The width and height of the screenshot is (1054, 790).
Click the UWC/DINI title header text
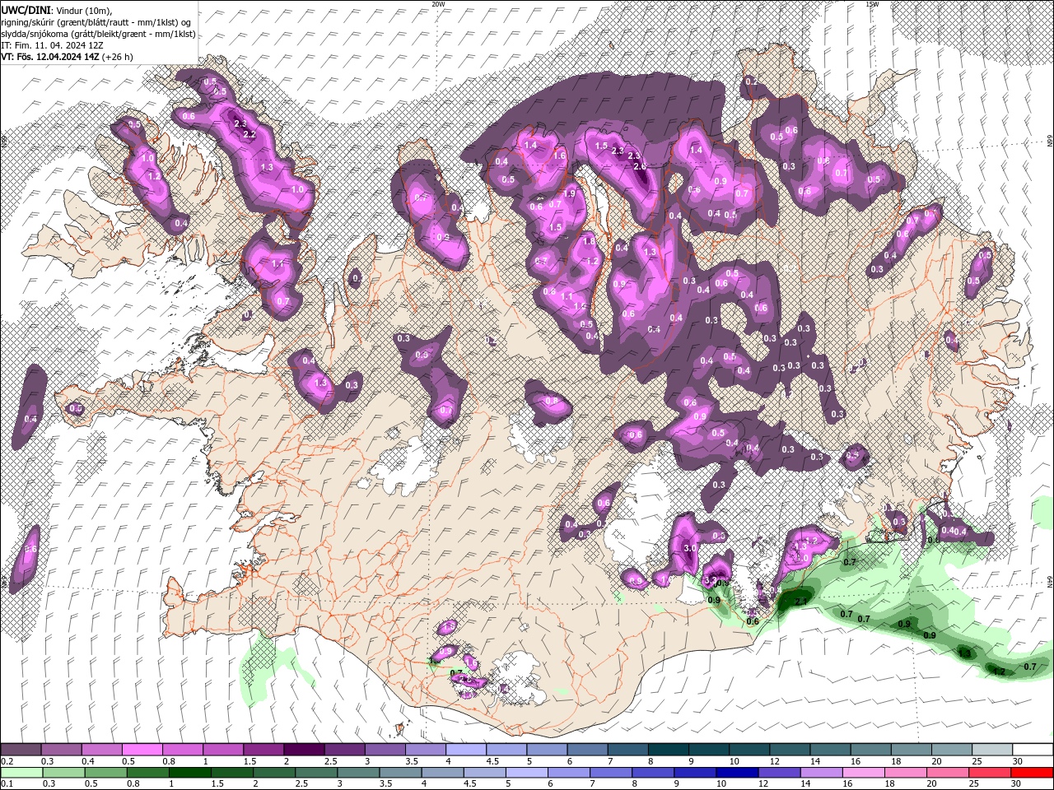[26, 9]
